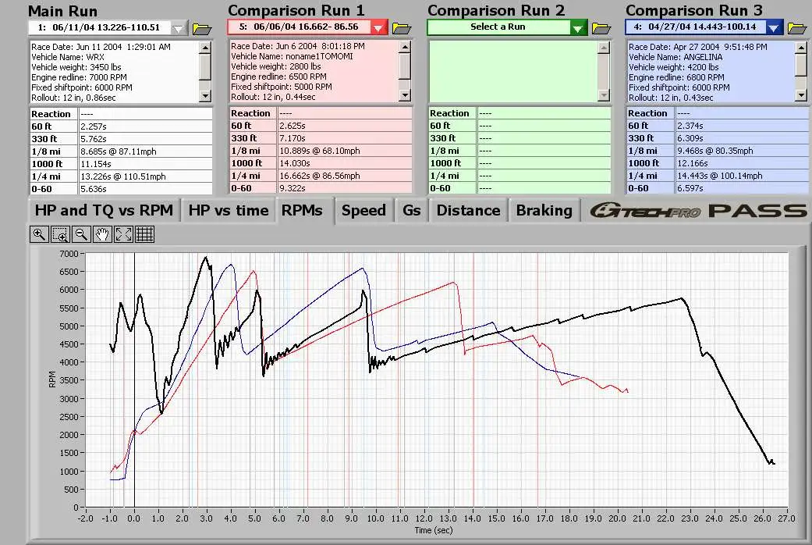Open Comparison Run 1 red dropdown arrow
The width and height of the screenshot is (812, 545).
coord(379,28)
